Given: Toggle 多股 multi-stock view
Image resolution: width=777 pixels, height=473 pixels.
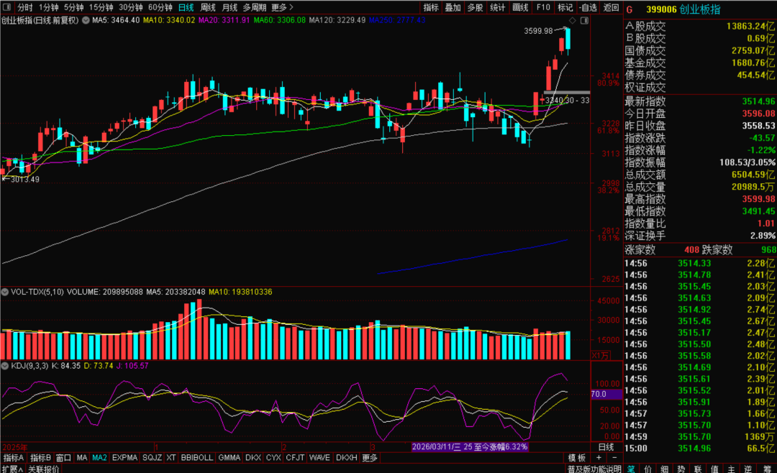Looking at the screenshot, I should 475,7.
